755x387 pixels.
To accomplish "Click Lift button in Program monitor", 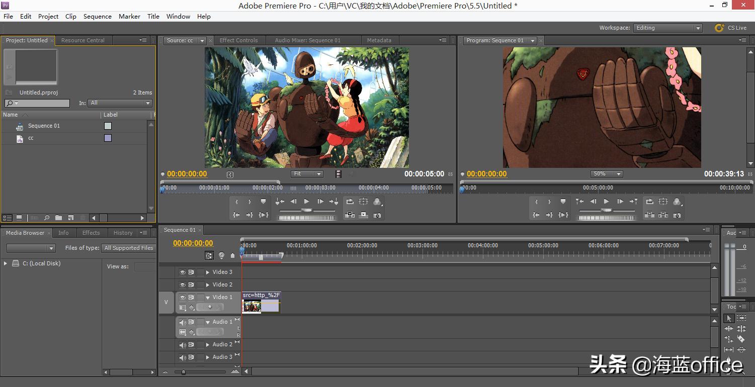I will [650, 215].
